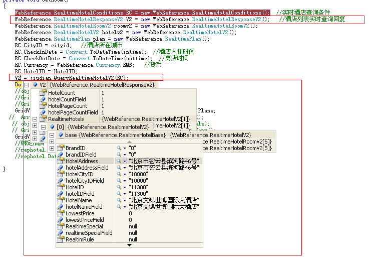Open the visualizer magnifier for HotelName

click(119, 200)
